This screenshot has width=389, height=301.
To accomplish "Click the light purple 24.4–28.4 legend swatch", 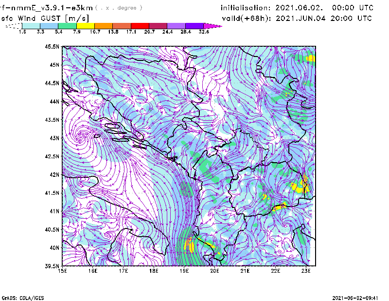I will click(176, 26).
